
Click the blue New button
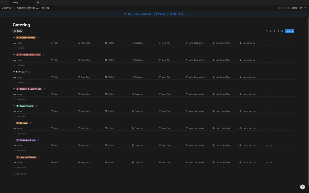pyautogui.click(x=288, y=31)
